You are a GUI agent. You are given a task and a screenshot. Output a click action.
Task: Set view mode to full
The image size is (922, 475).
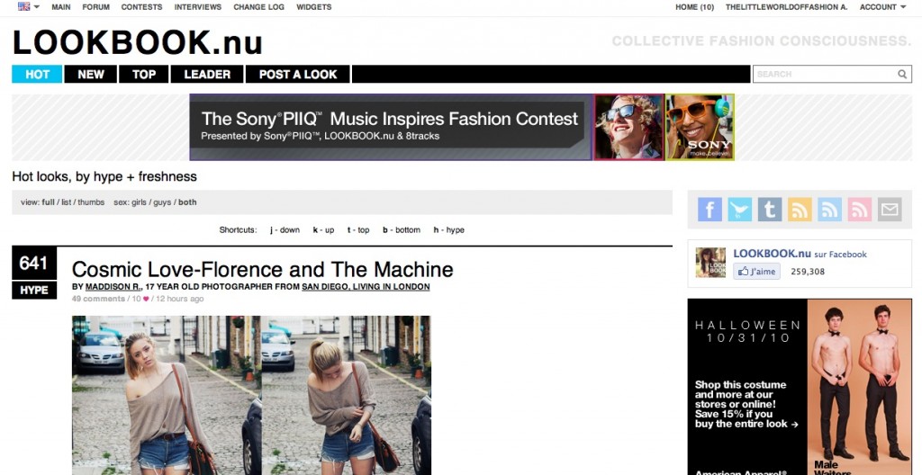(x=49, y=202)
